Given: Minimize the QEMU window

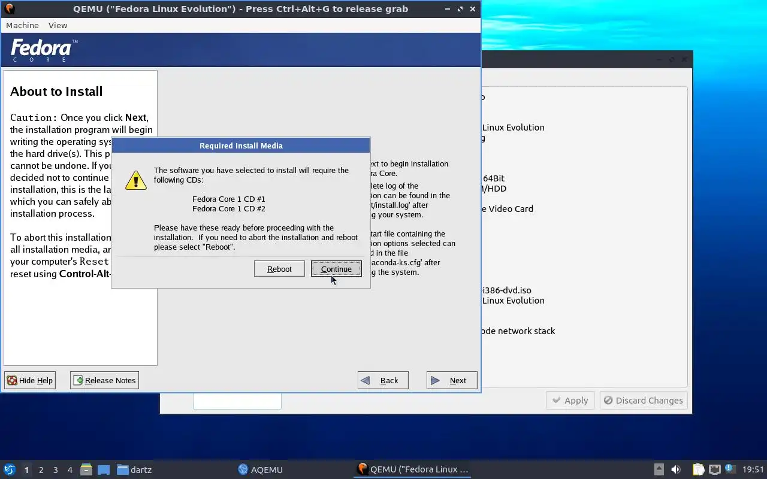Looking at the screenshot, I should [x=448, y=9].
